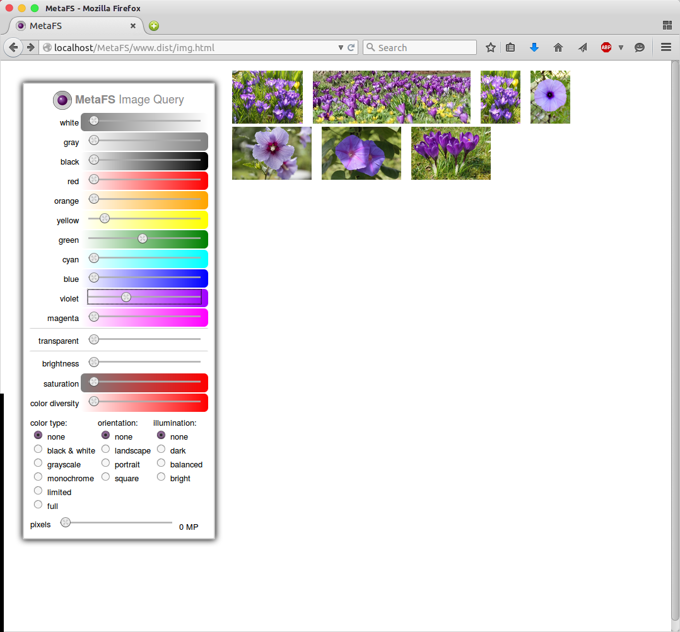
Task: Close the MetaFS tab
Action: point(133,26)
